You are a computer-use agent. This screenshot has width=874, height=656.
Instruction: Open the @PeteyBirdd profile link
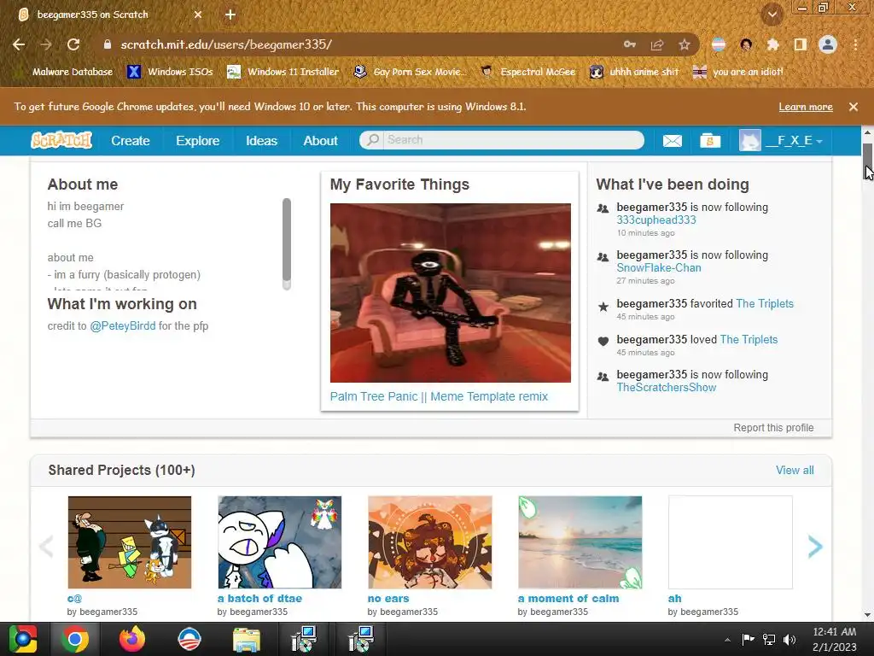(123, 325)
